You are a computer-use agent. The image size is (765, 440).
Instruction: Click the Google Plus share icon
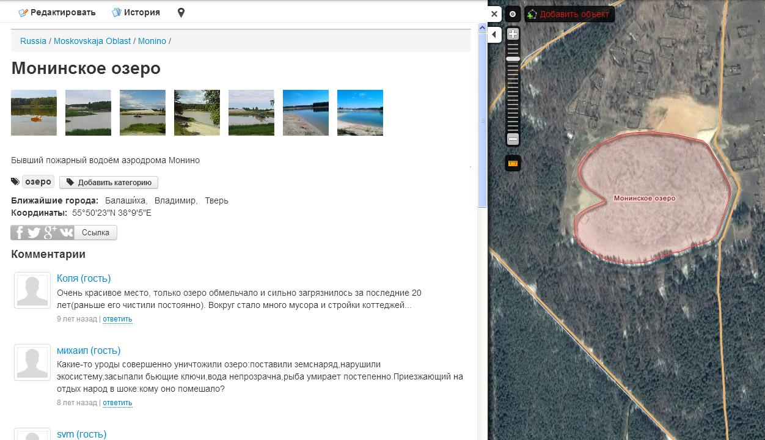[50, 233]
